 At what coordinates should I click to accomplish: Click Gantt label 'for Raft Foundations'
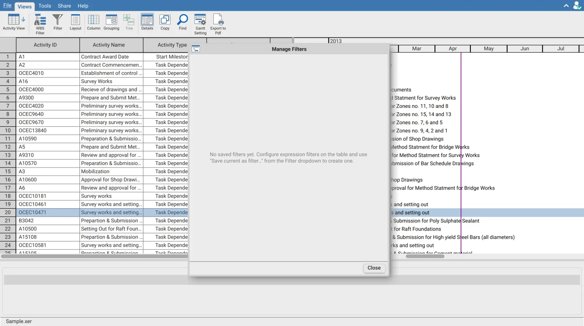[x=417, y=229]
